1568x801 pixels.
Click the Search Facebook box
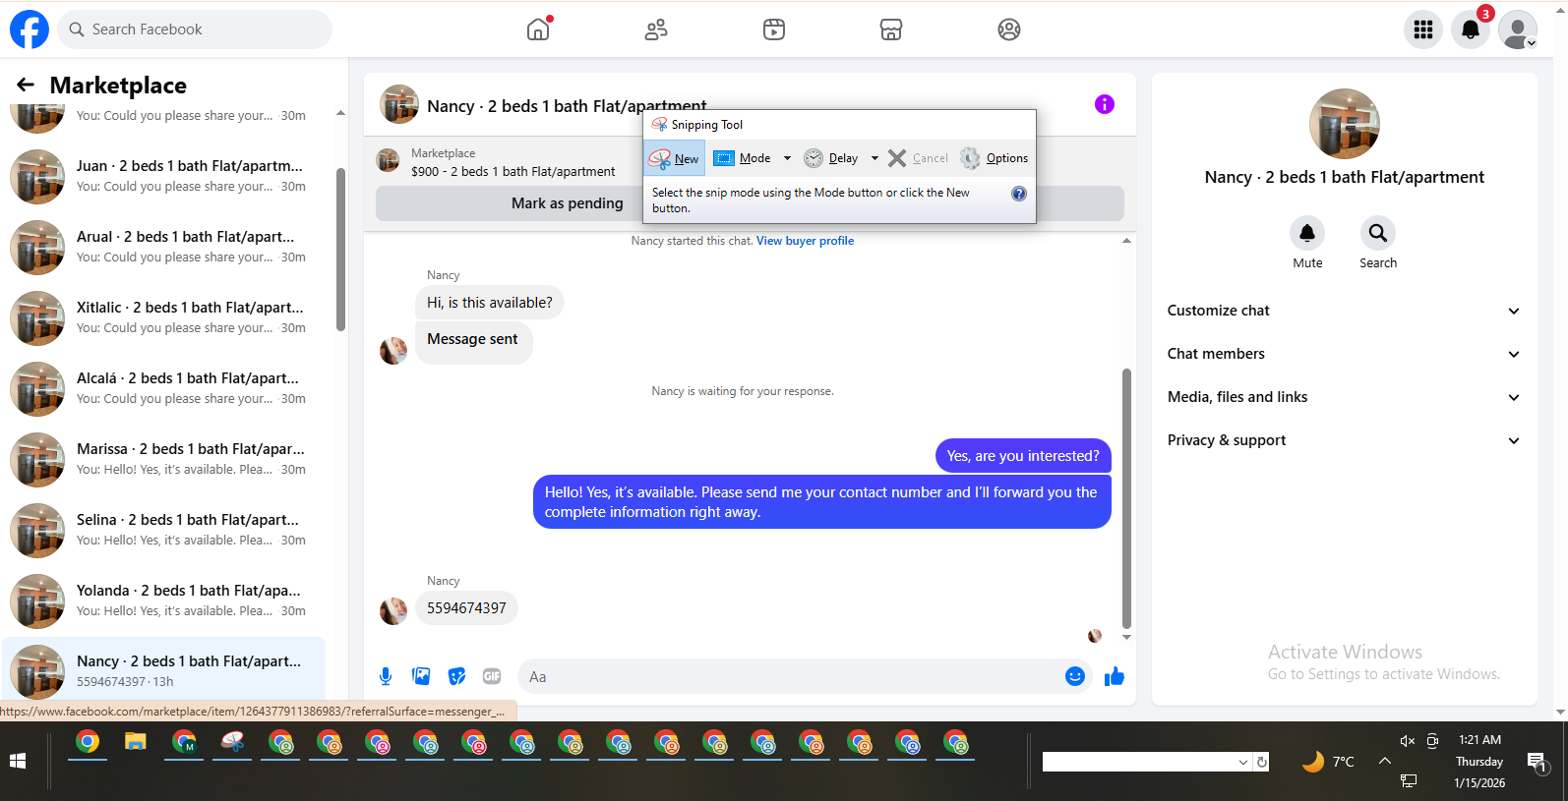coord(195,29)
